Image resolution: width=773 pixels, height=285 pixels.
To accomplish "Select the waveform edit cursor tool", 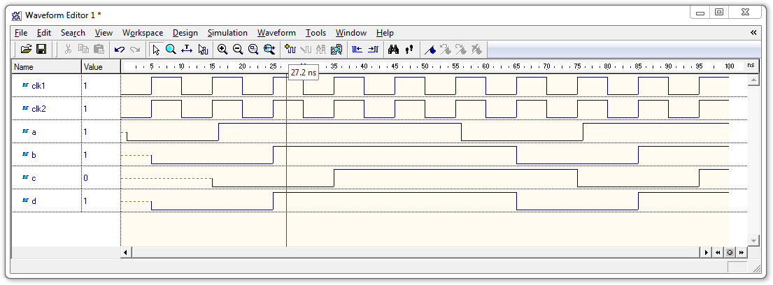I will 203,49.
